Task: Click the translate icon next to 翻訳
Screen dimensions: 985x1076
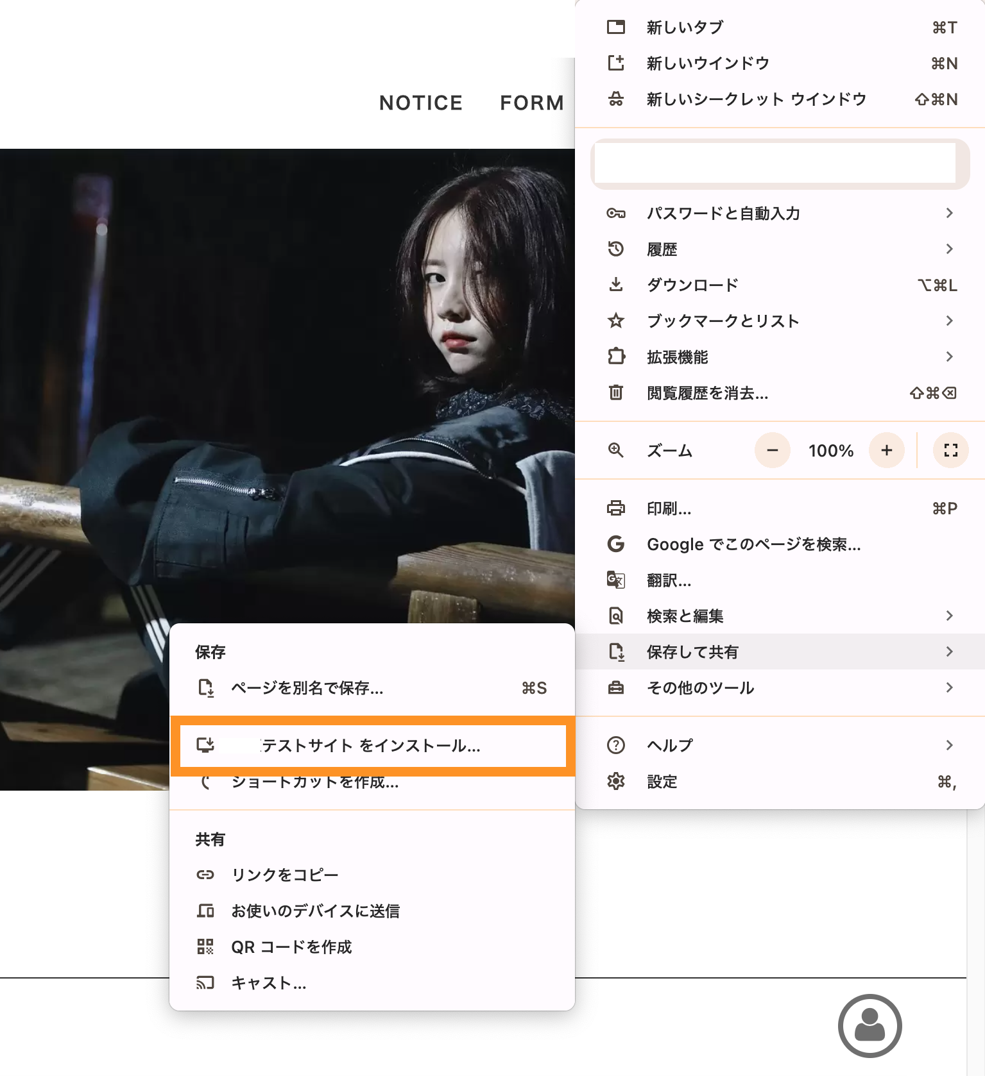Action: click(x=615, y=580)
